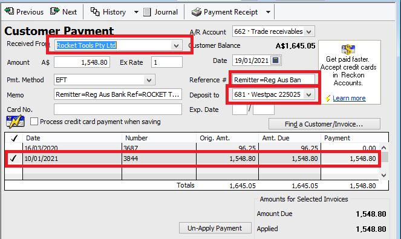Click the Number column header
This screenshot has width=401, height=239.
point(159,138)
